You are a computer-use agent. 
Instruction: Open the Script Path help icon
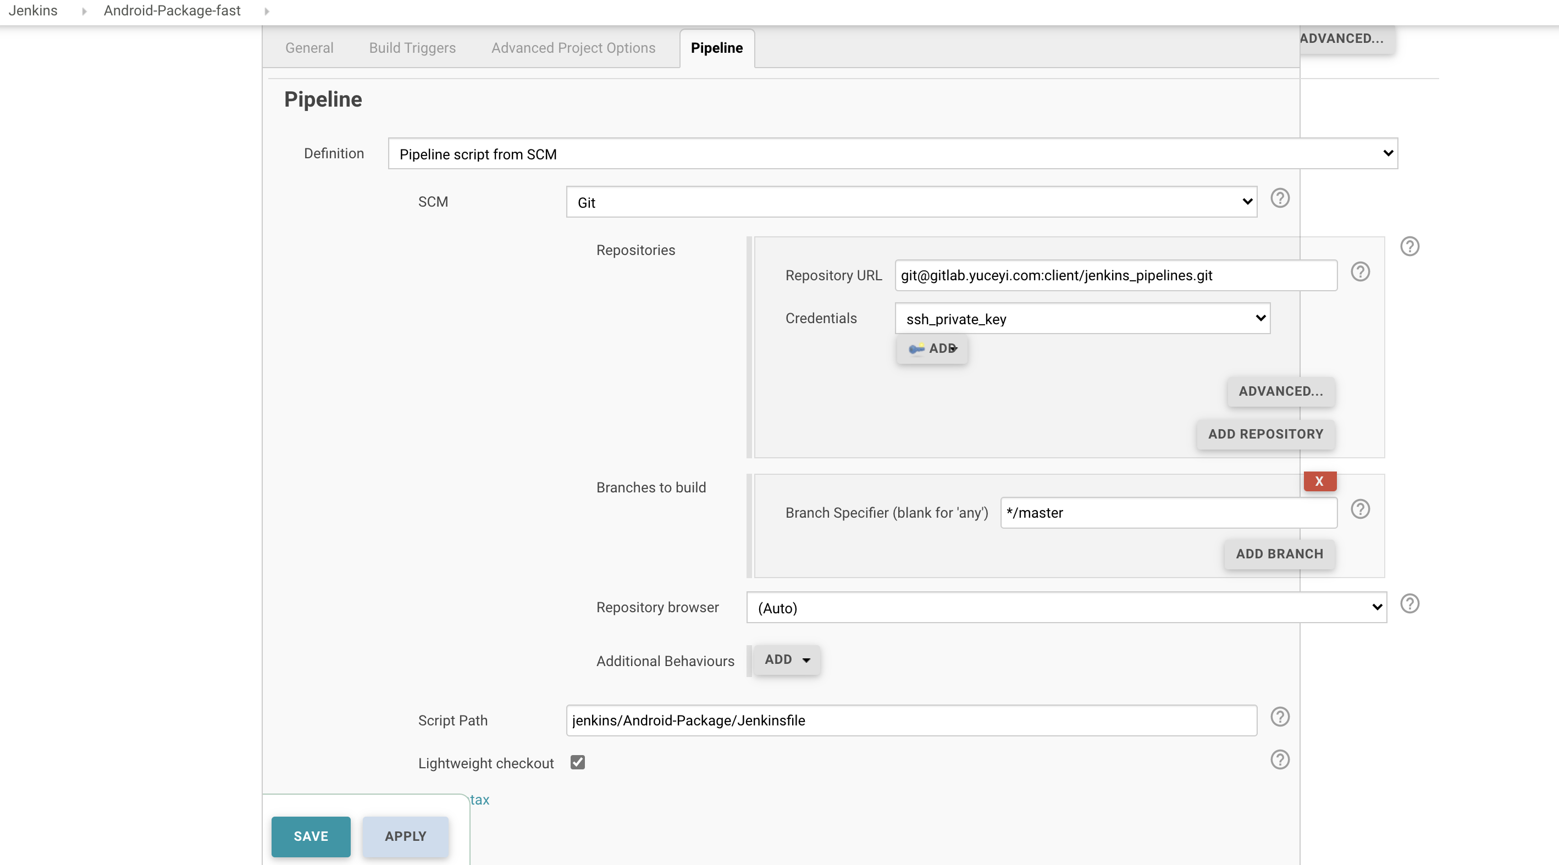[x=1279, y=717]
